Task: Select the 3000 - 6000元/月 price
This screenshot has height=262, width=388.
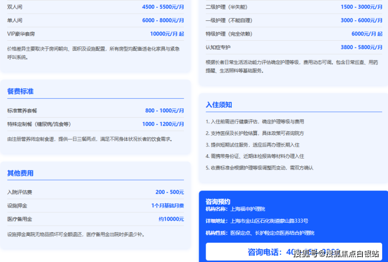Action: pos(362,20)
